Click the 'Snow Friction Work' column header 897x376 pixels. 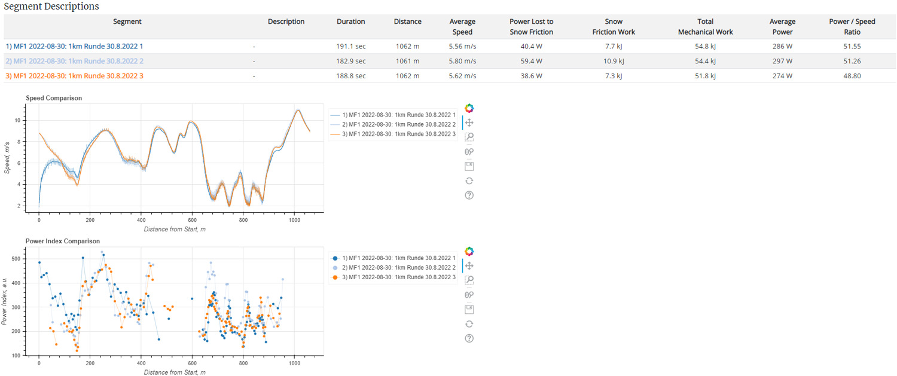[614, 27]
